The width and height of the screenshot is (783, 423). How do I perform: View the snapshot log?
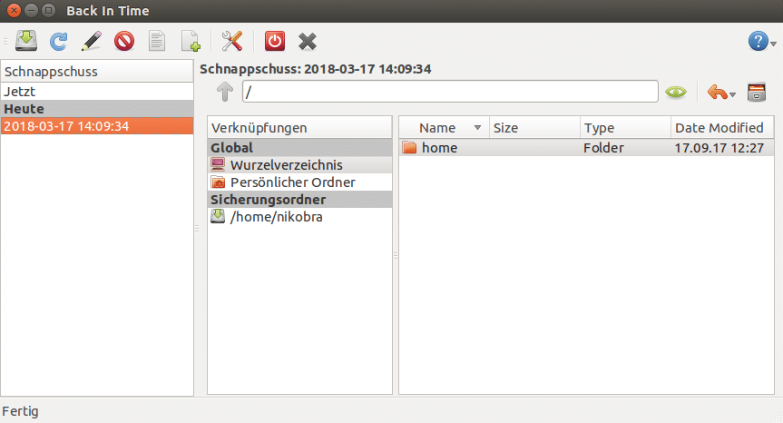pyautogui.click(x=157, y=41)
